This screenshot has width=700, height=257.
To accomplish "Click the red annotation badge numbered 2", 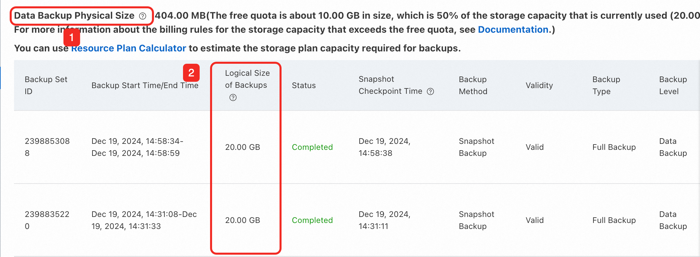I will tap(191, 73).
